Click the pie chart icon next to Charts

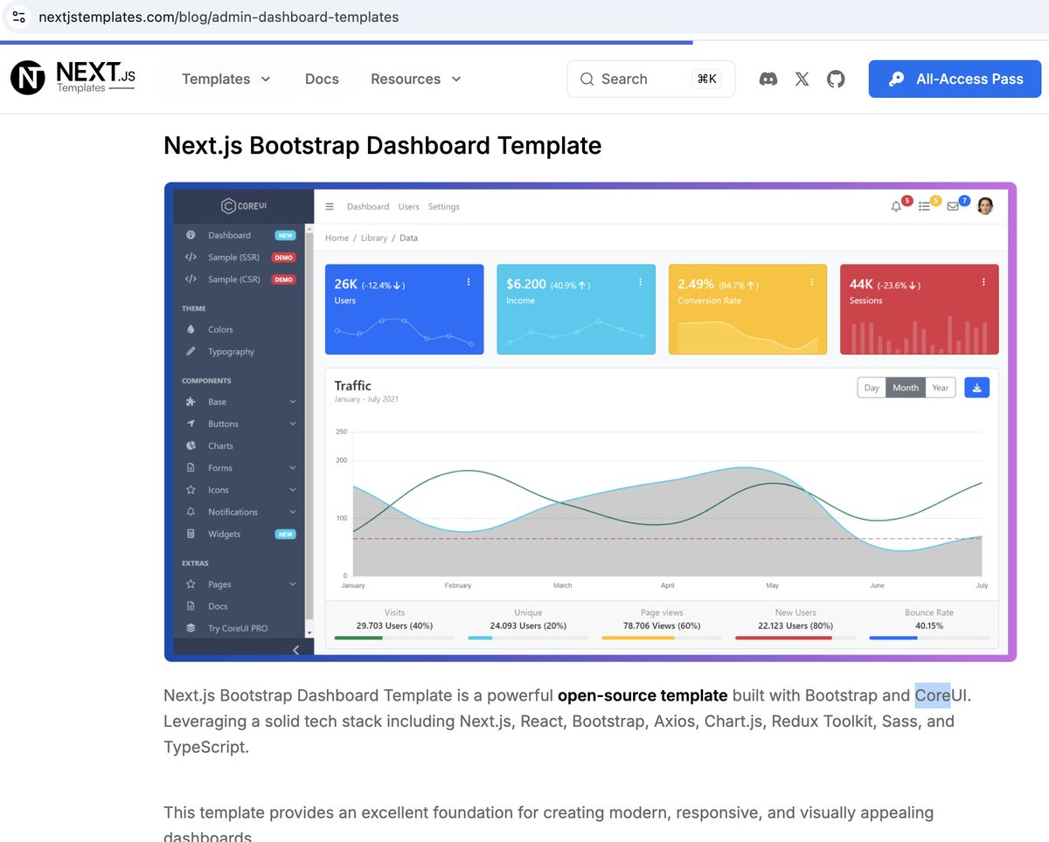coord(191,445)
